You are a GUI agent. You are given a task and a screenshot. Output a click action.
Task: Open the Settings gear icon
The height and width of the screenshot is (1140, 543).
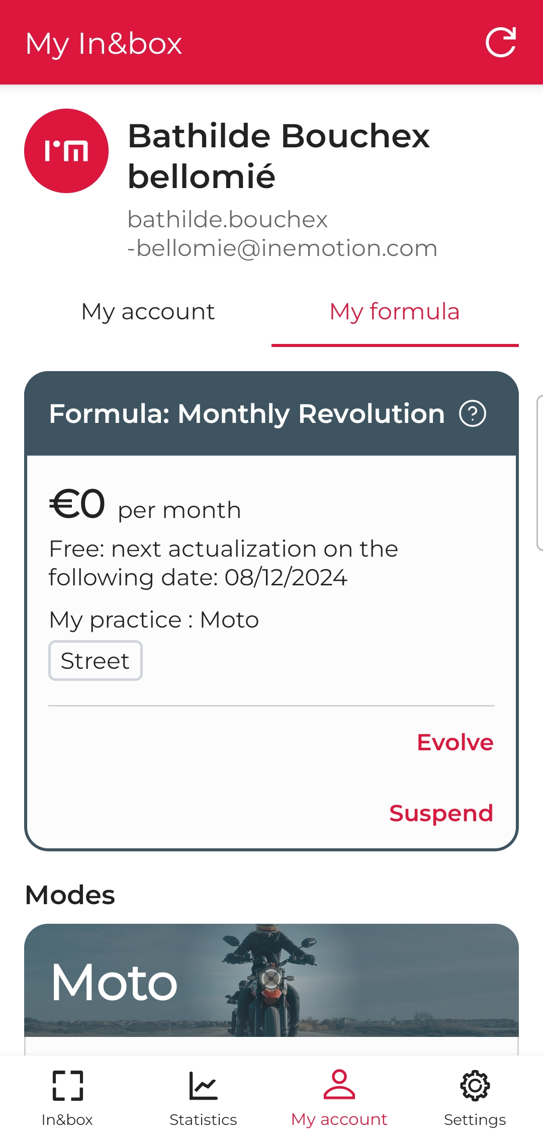click(x=475, y=1085)
